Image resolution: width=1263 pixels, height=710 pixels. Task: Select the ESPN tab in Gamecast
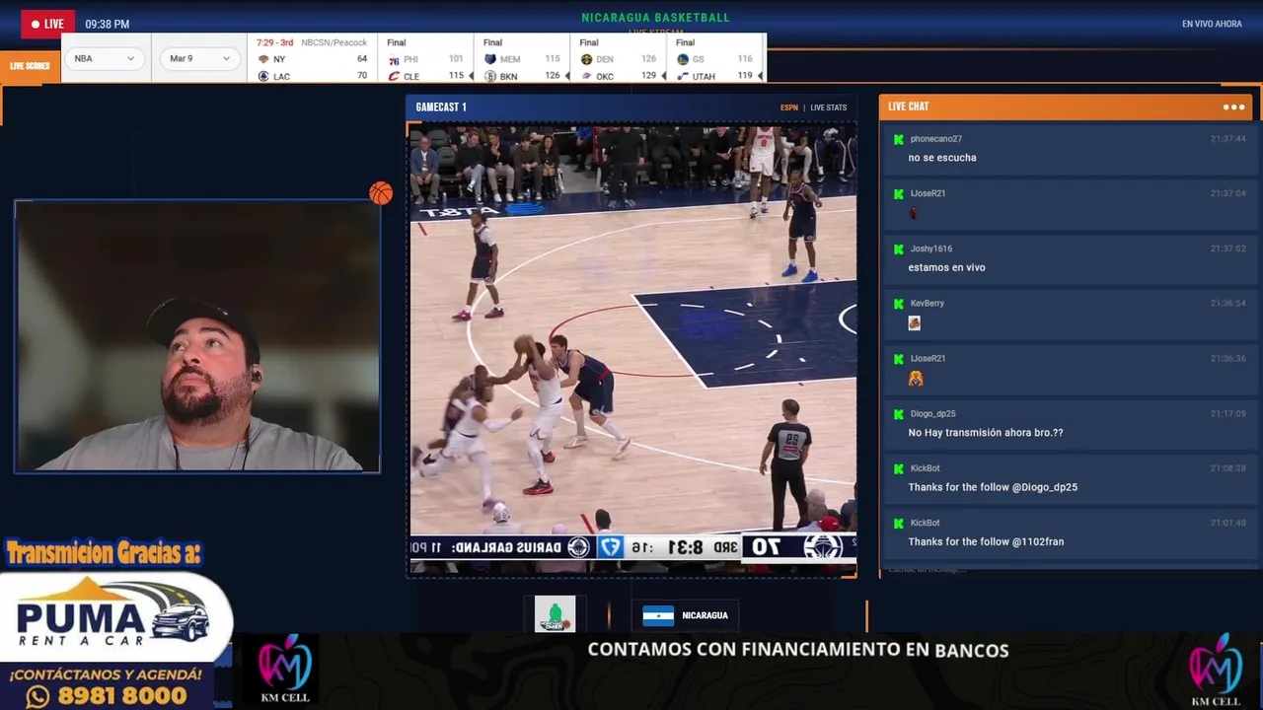(789, 107)
